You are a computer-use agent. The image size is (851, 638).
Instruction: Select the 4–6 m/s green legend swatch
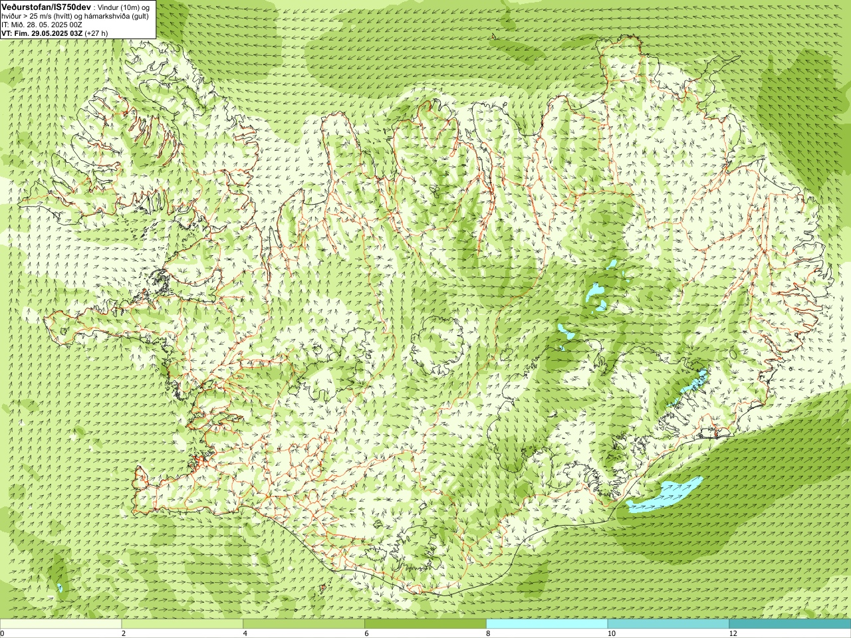tap(304, 624)
